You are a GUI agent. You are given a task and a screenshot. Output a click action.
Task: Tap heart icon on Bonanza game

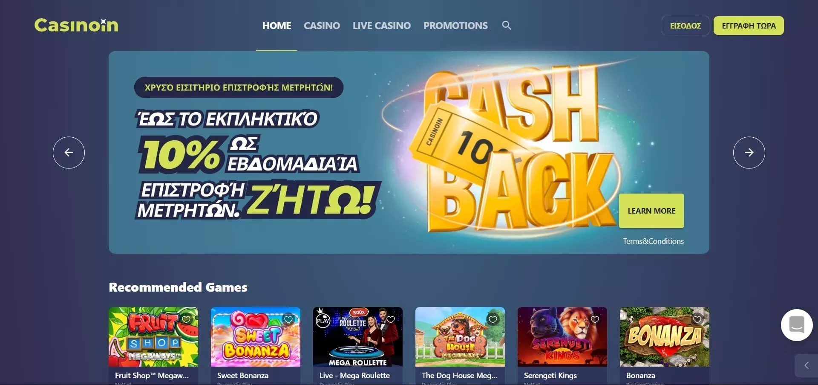click(697, 319)
